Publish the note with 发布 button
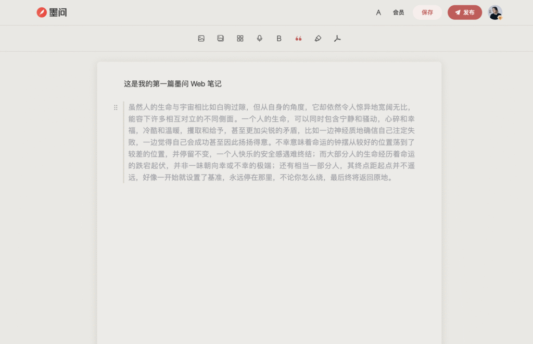This screenshot has height=344, width=533. (464, 13)
